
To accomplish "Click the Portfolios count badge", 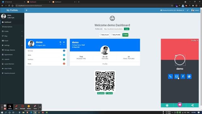I will [64, 59].
